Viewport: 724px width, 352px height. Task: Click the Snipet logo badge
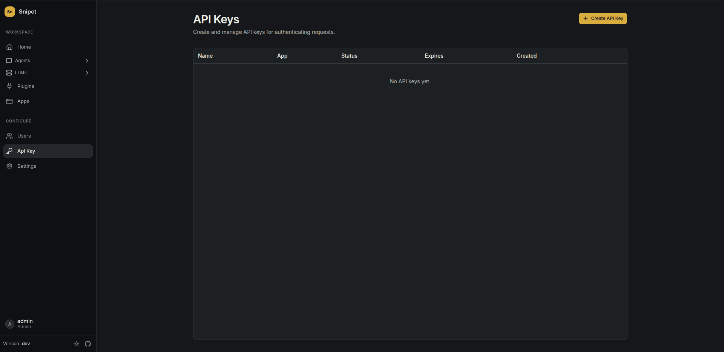tap(10, 12)
